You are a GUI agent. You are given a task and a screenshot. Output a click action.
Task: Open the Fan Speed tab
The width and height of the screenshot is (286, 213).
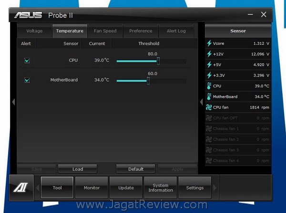pyautogui.click(x=105, y=31)
